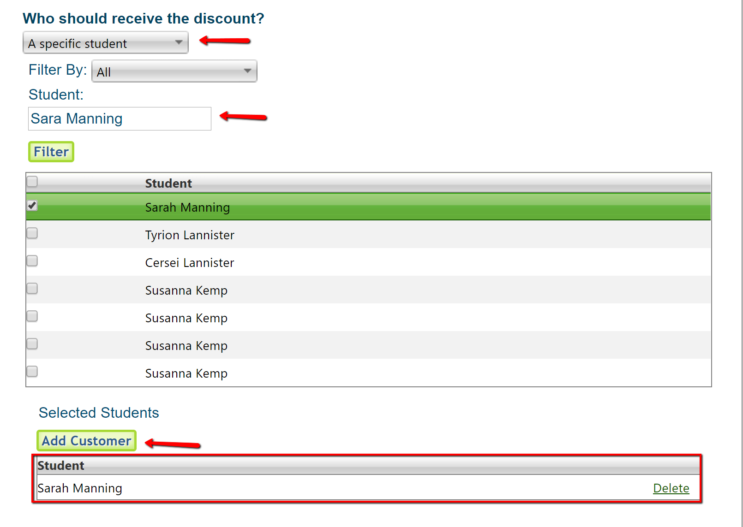Click the Tyrion Lannister name in the list
This screenshot has width=743, height=527.
(x=190, y=235)
